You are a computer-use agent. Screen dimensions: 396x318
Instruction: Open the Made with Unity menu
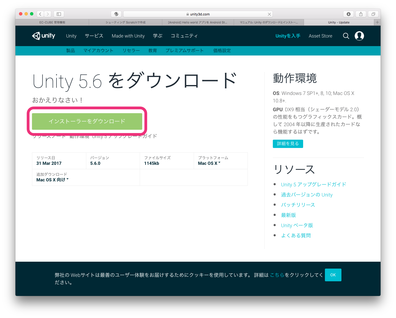[128, 36]
